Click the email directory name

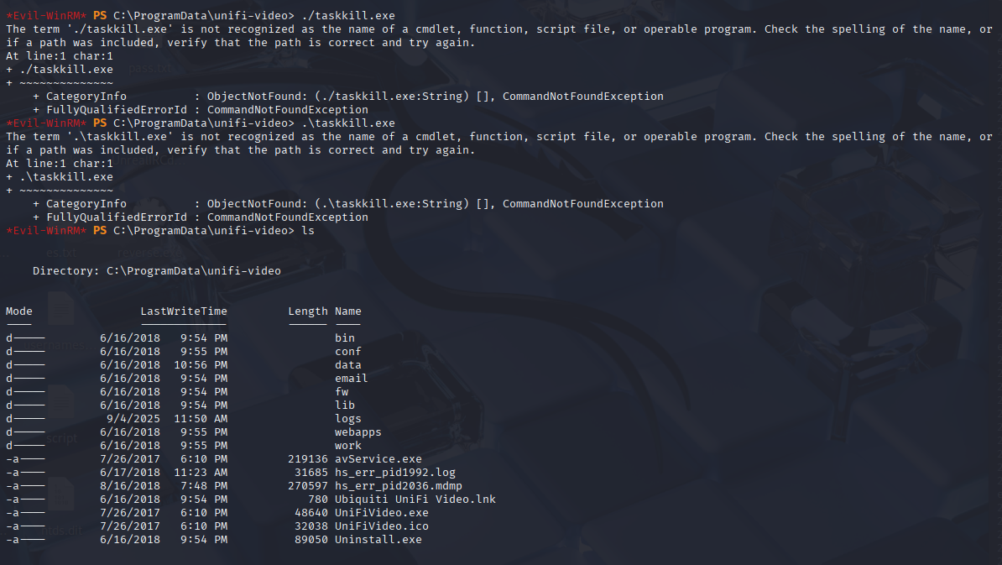[351, 379]
